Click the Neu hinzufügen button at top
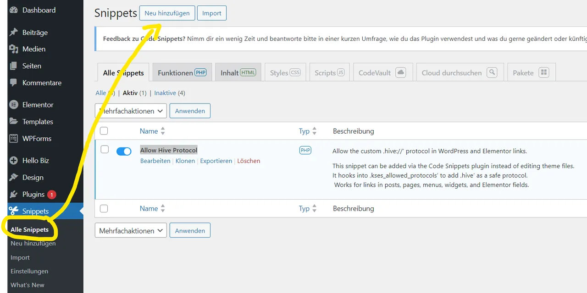The height and width of the screenshot is (293, 587). (167, 13)
